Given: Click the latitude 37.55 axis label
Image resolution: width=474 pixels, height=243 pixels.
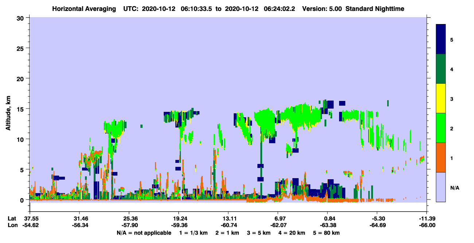Looking at the screenshot, I should (31, 219).
